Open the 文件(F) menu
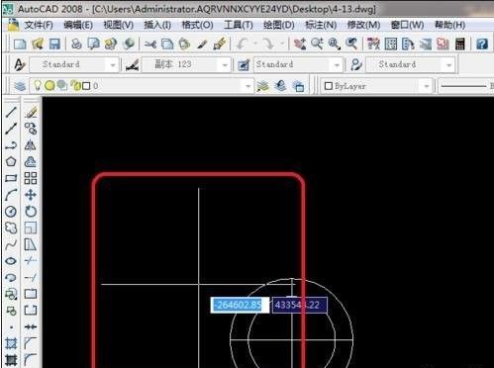 pos(39,25)
